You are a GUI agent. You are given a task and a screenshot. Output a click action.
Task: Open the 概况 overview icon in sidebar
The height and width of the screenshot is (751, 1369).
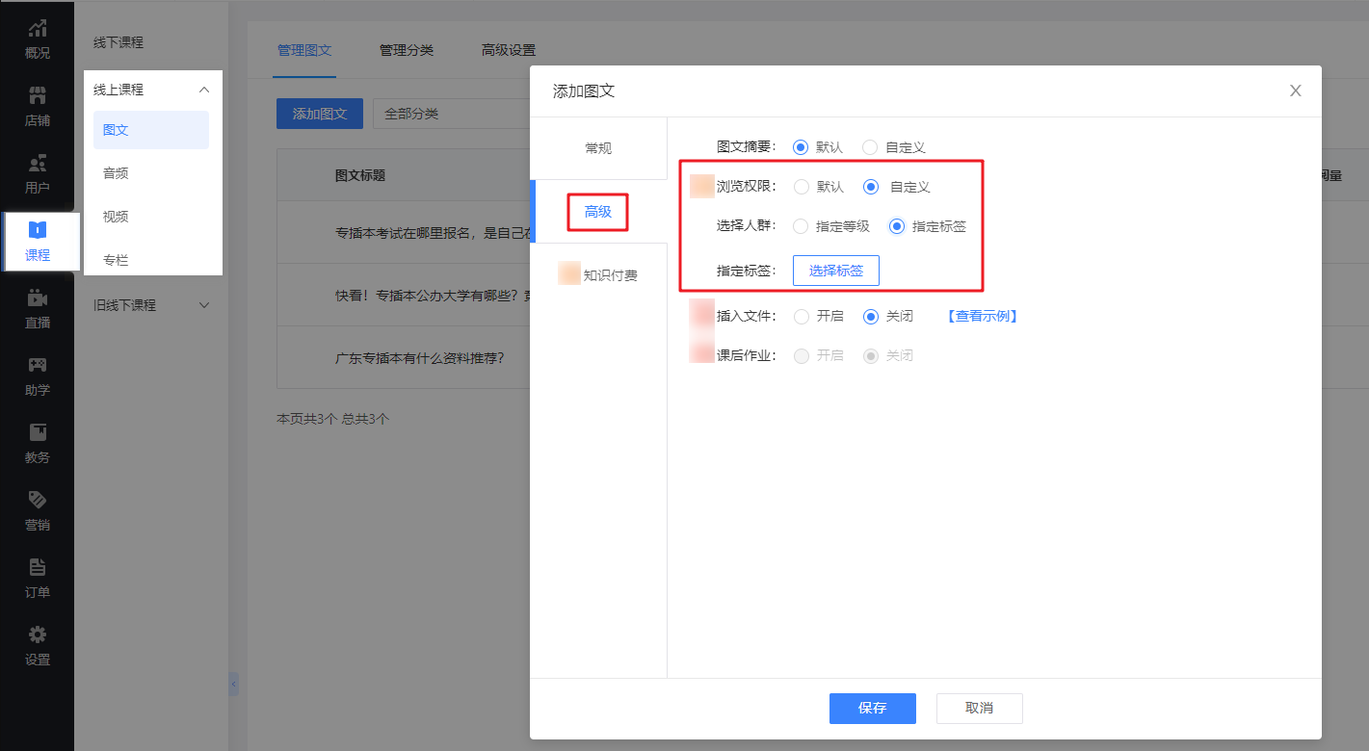click(37, 29)
